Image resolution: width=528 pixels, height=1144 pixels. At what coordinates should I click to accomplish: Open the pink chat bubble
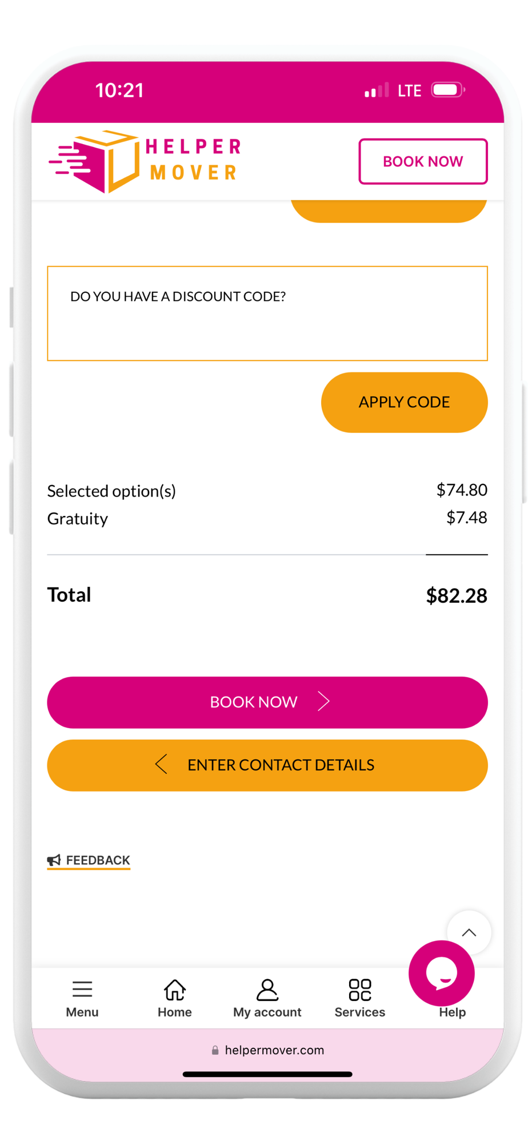tap(441, 972)
